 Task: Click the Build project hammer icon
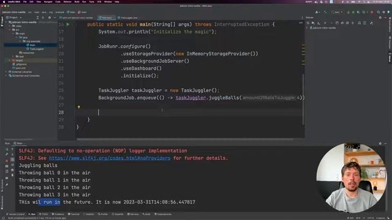[325, 12]
